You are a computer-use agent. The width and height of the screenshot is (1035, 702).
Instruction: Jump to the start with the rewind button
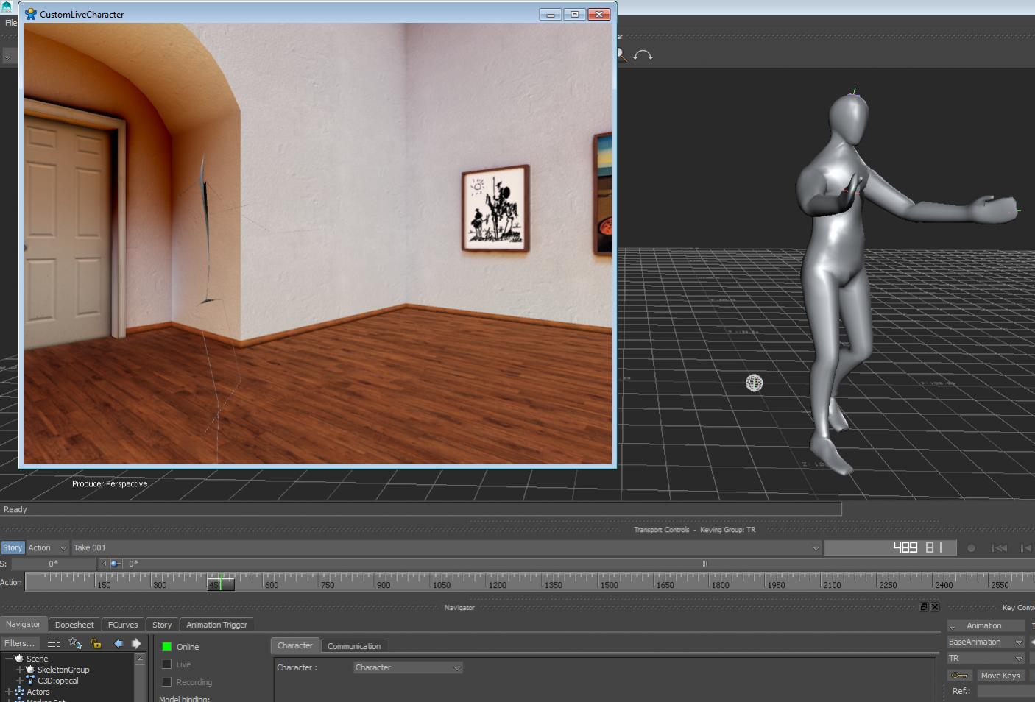pos(999,548)
